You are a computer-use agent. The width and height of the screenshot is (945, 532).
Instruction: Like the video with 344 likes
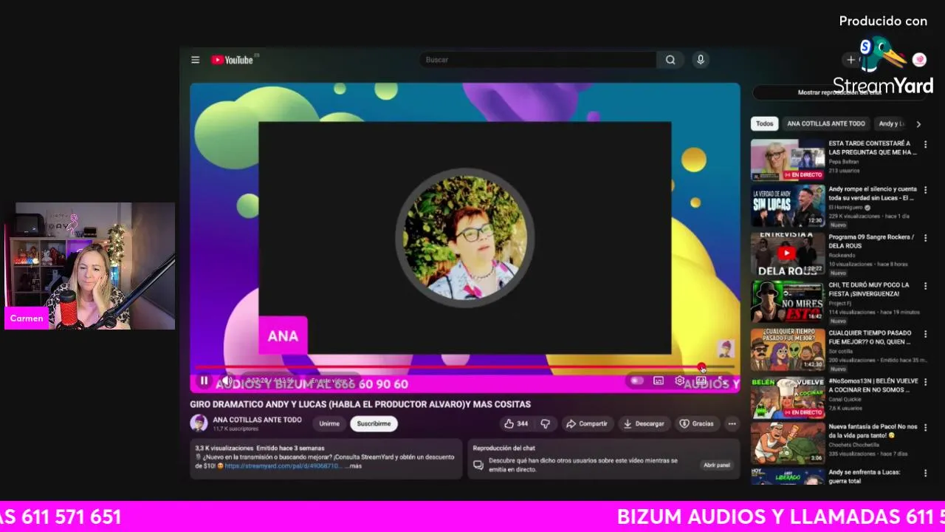coord(516,423)
